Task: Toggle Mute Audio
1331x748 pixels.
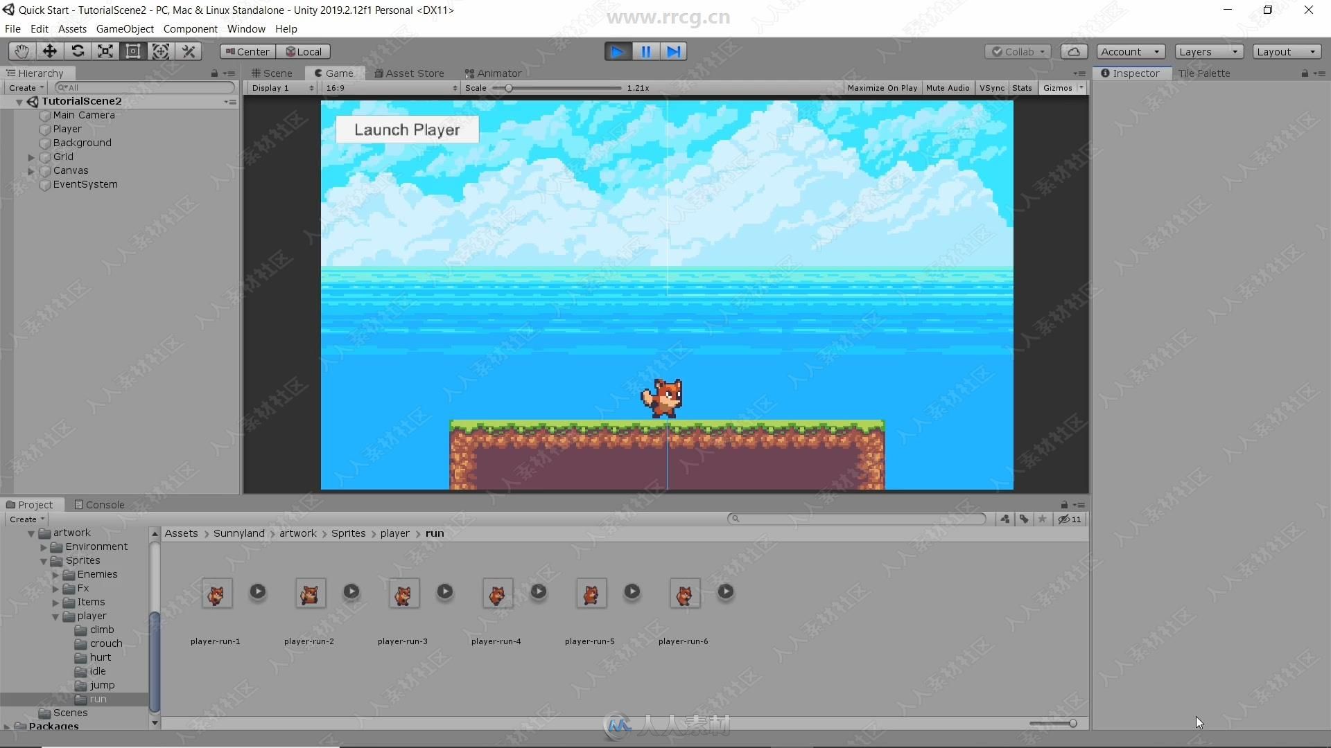Action: [948, 88]
